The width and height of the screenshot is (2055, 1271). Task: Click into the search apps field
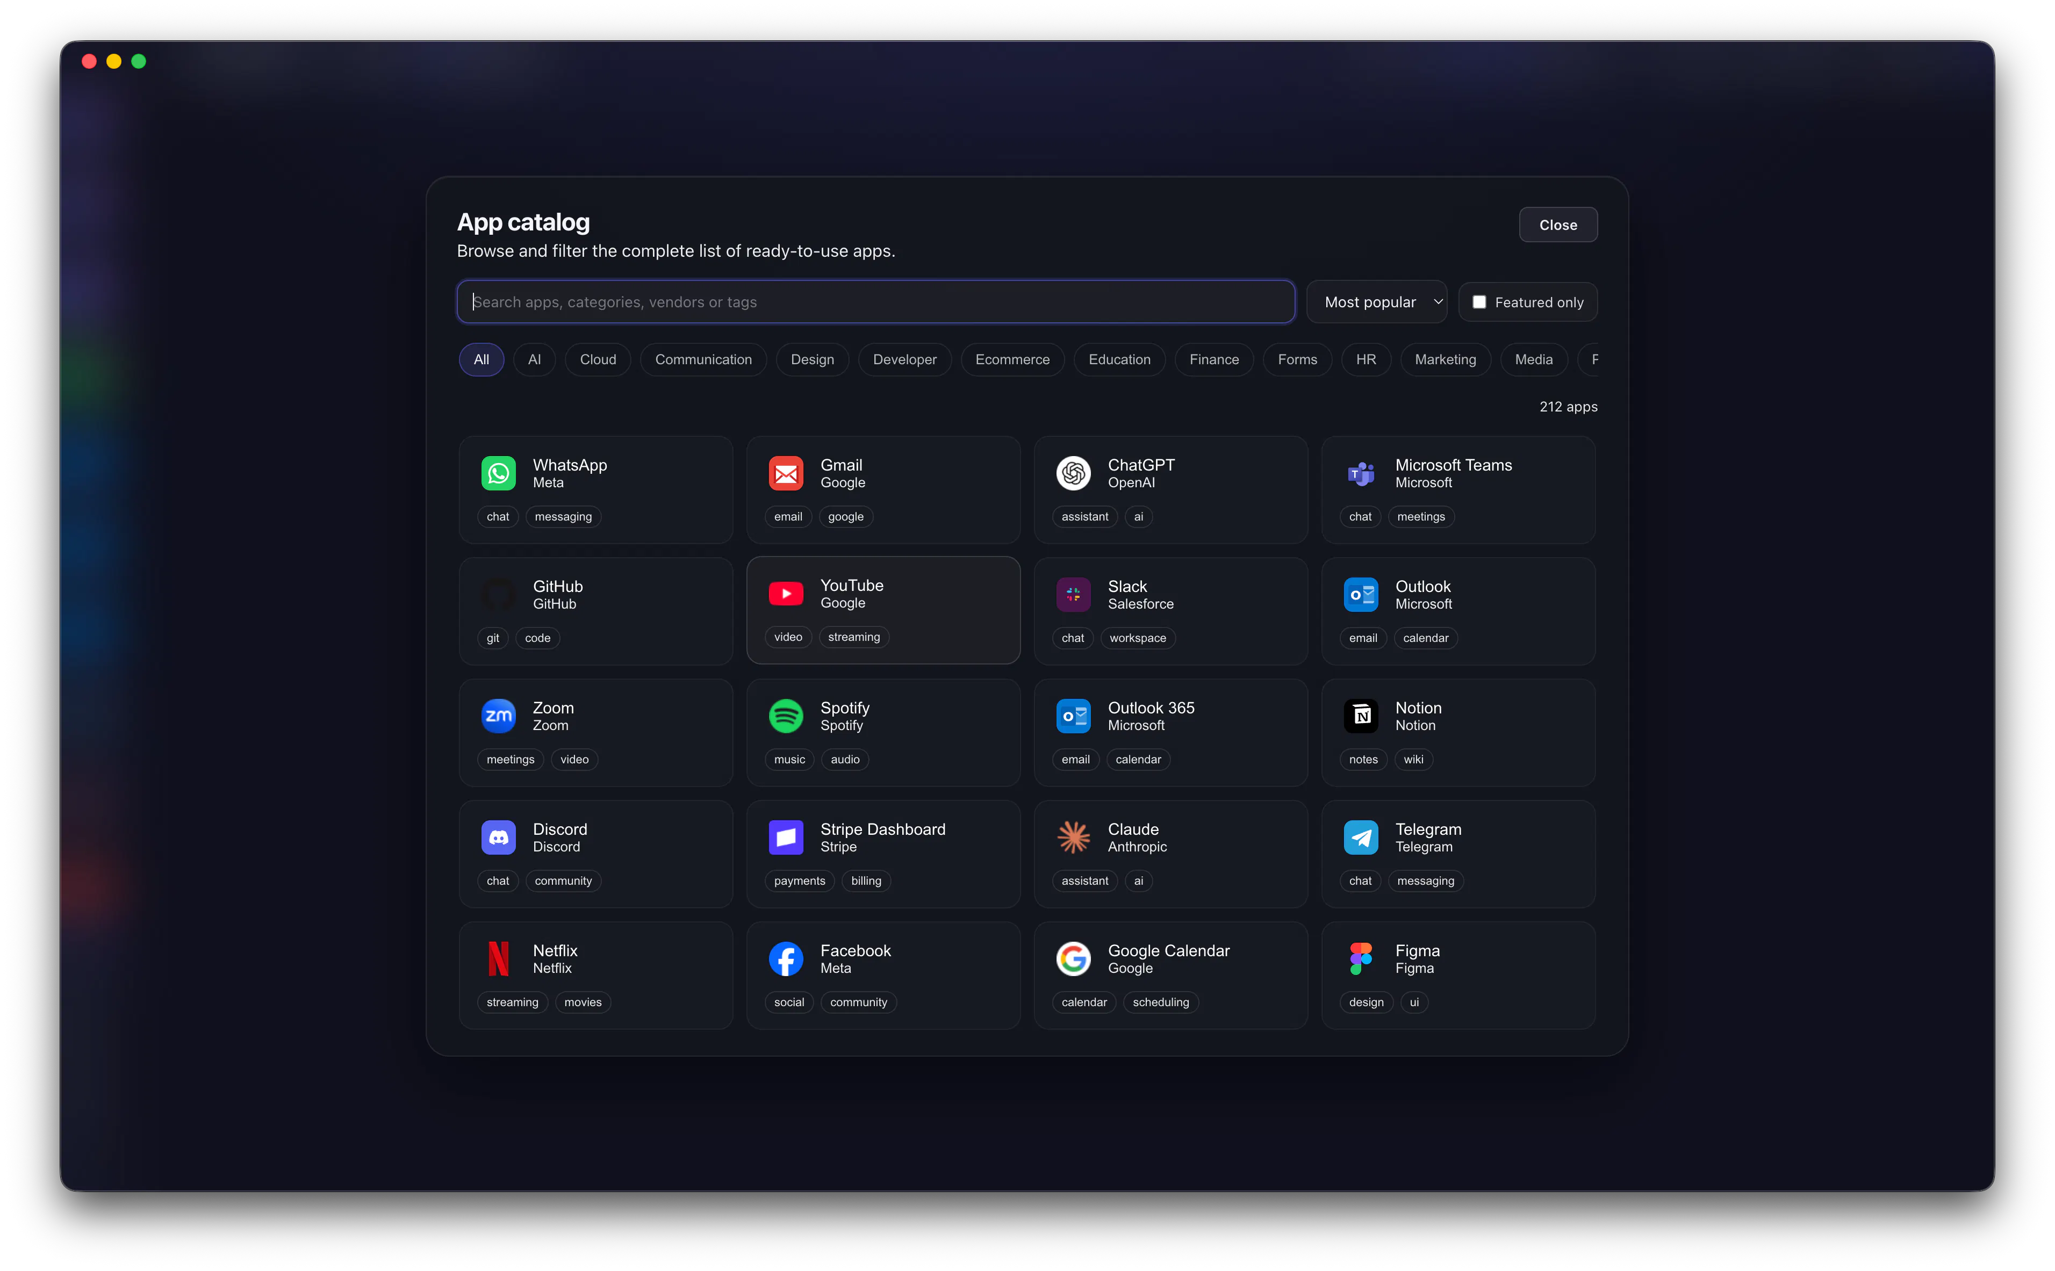[875, 302]
